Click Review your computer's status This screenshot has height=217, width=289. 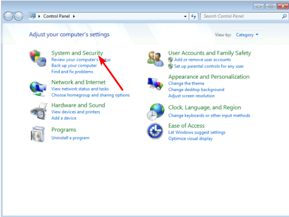81,60
